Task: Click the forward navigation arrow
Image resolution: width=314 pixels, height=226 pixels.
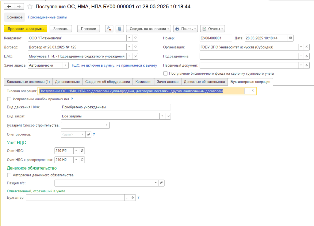Action: pos(18,6)
